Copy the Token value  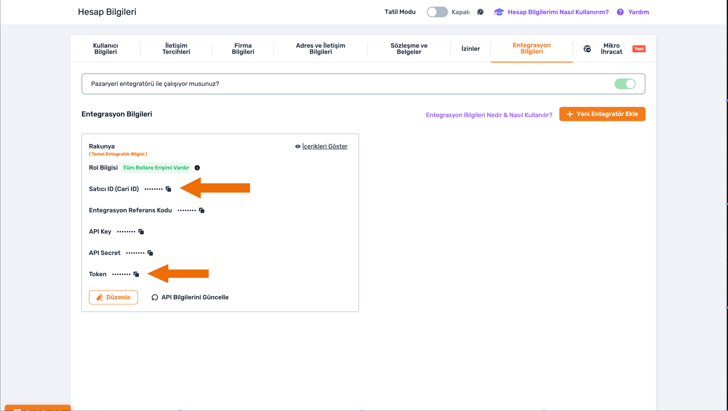136,274
